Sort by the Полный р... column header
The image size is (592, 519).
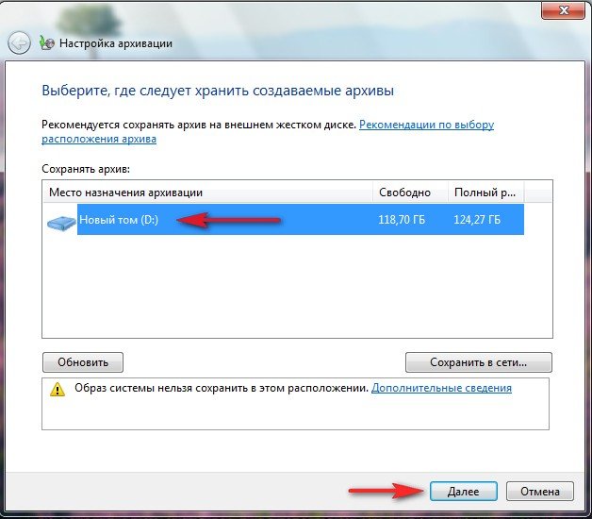click(486, 193)
